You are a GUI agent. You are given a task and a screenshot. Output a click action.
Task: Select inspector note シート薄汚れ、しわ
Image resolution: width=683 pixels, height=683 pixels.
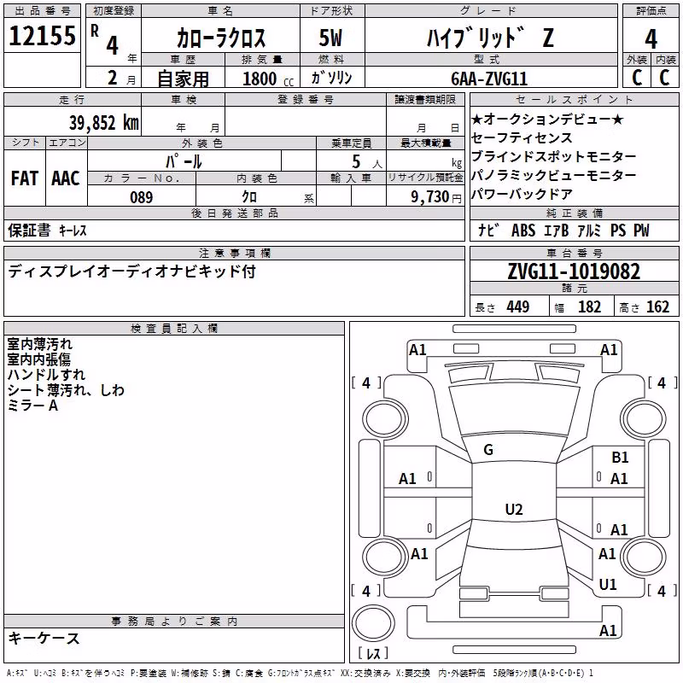pos(66,390)
